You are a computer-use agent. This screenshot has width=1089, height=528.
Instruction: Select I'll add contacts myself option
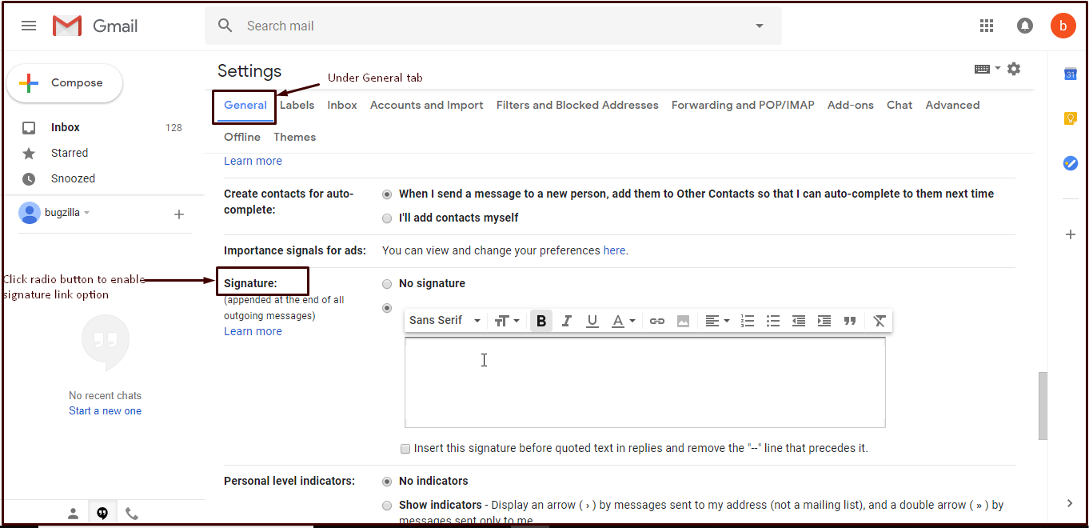point(387,218)
